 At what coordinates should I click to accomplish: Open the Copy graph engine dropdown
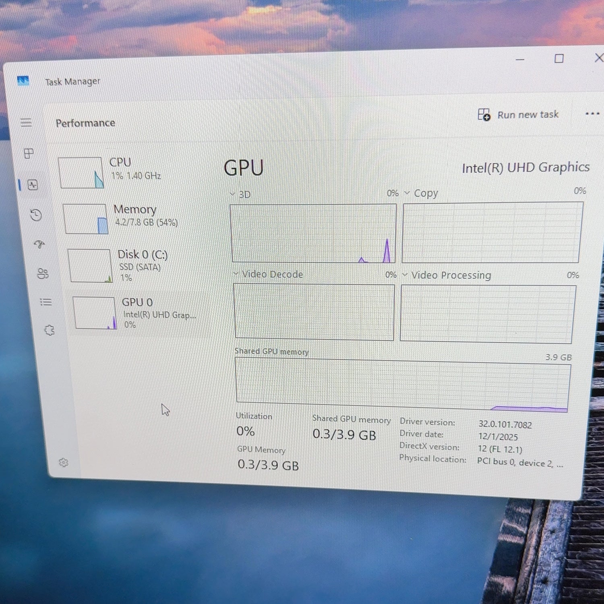407,193
